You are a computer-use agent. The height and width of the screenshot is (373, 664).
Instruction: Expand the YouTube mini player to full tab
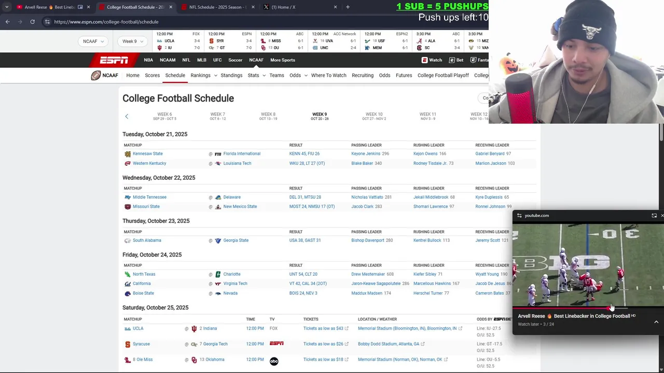tap(654, 216)
